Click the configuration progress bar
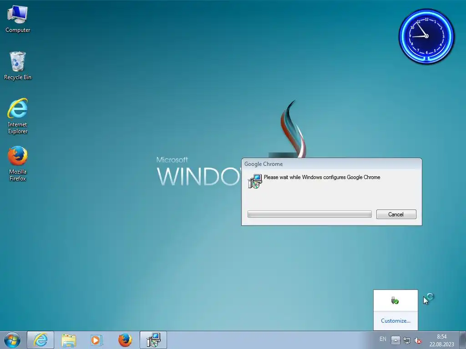The image size is (466, 349). point(309,214)
